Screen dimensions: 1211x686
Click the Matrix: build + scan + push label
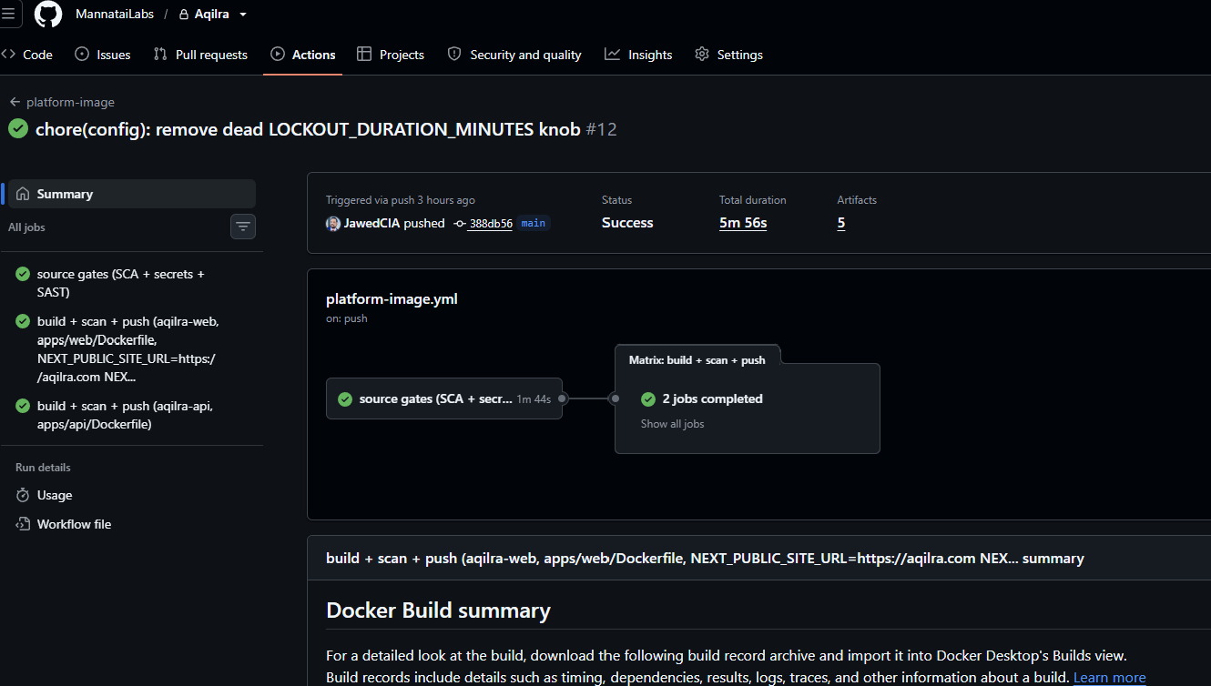(697, 360)
